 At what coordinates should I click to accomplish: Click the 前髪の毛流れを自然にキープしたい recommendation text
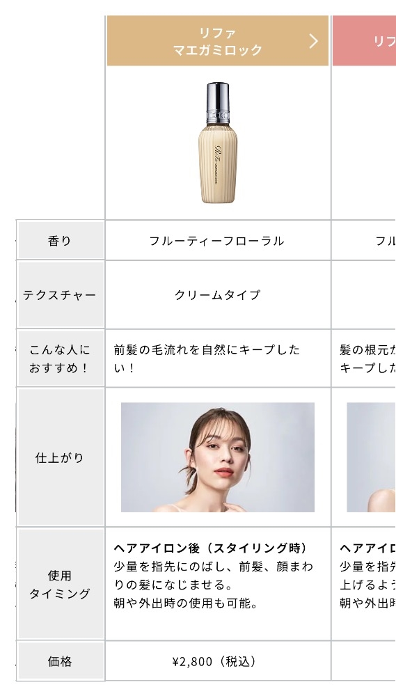point(207,358)
